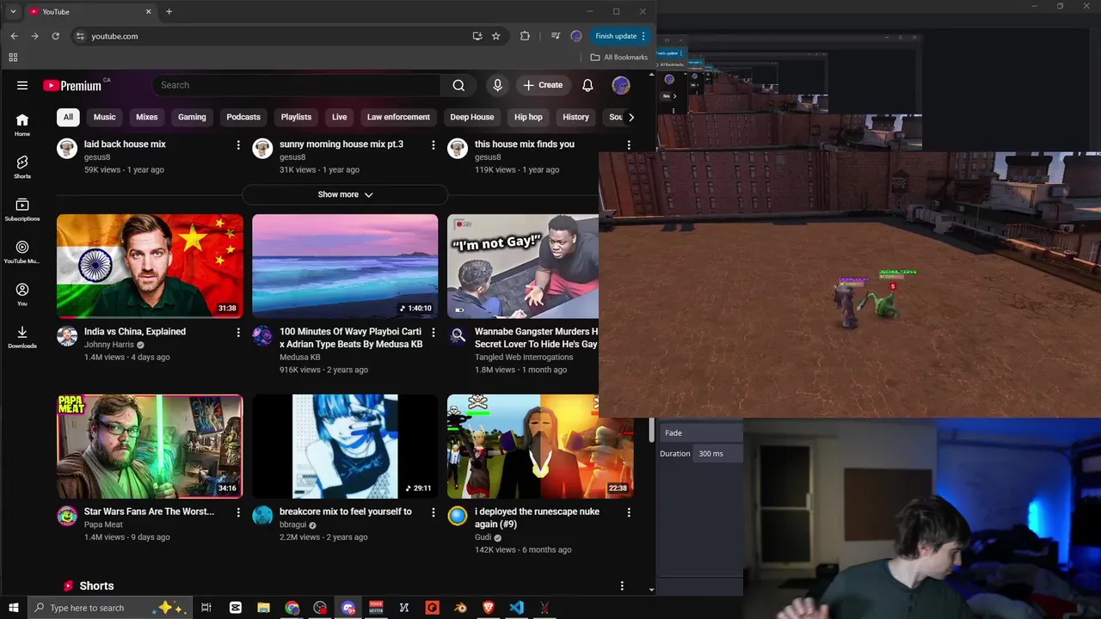The width and height of the screenshot is (1101, 619).
Task: Open Subscriptions in the YouTube sidebar
Action: pyautogui.click(x=22, y=210)
